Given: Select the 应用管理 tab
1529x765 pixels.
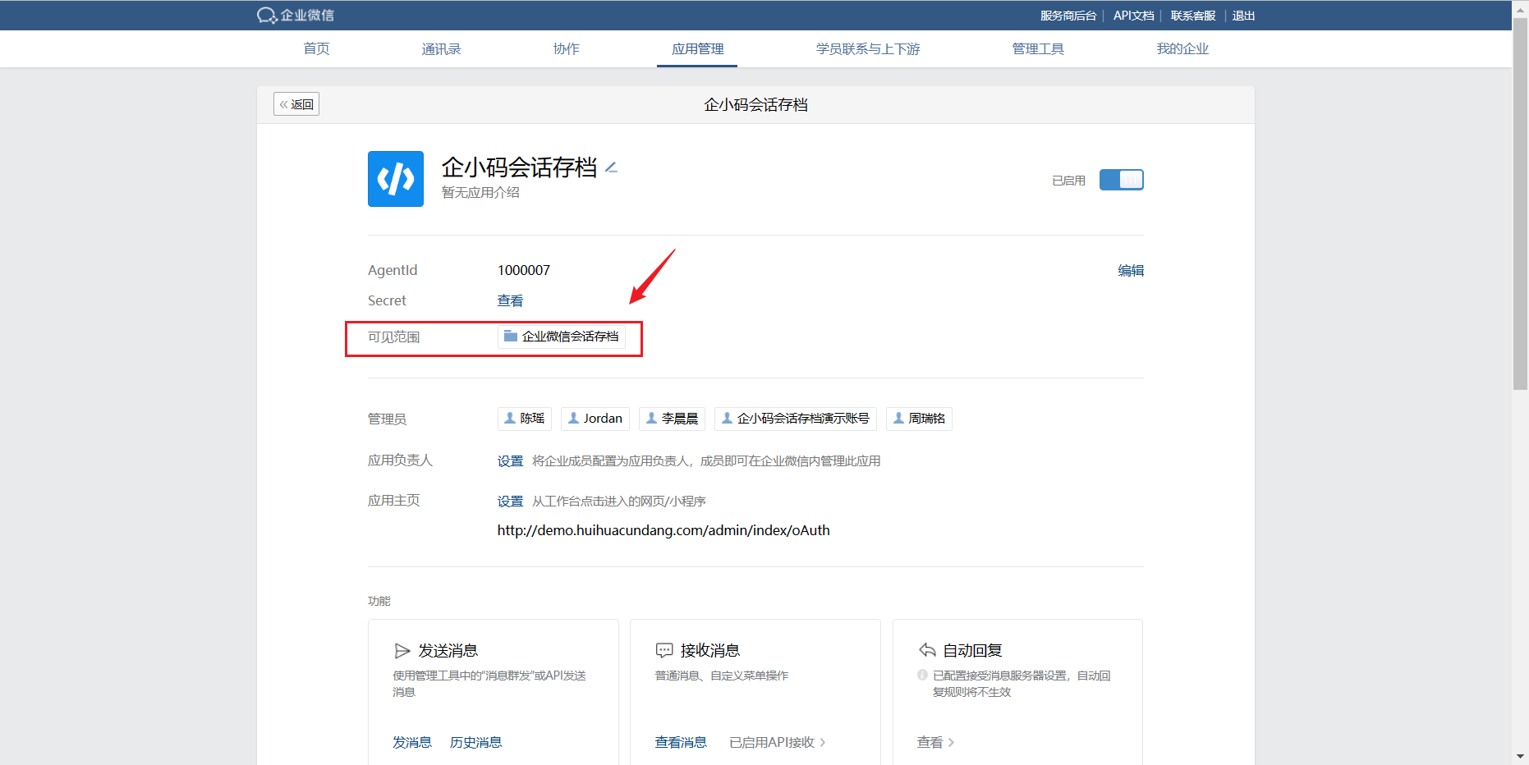Looking at the screenshot, I should (697, 48).
